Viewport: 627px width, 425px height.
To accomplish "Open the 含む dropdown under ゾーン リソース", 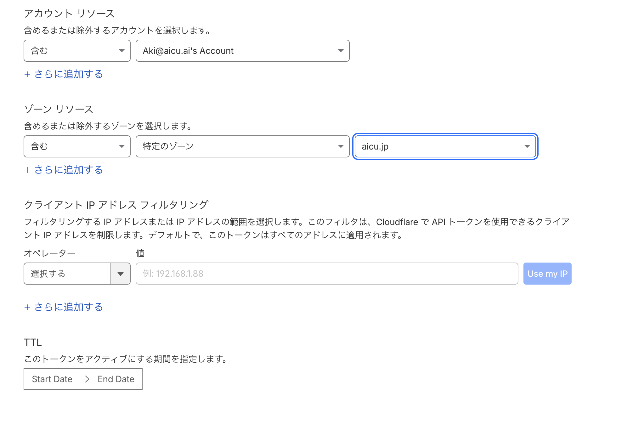I will point(77,146).
